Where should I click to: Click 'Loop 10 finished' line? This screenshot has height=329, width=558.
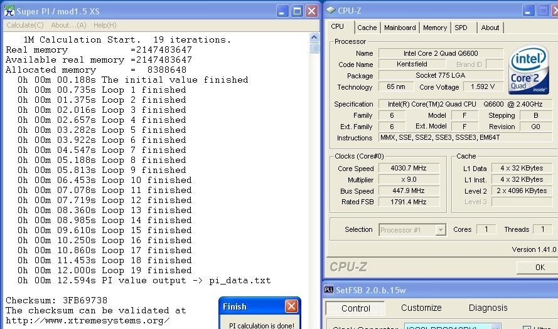click(105, 180)
